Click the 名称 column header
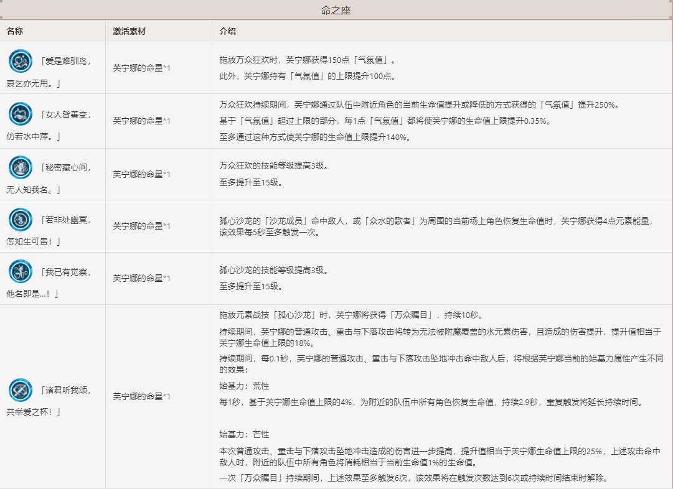The height and width of the screenshot is (489, 673). (x=15, y=31)
